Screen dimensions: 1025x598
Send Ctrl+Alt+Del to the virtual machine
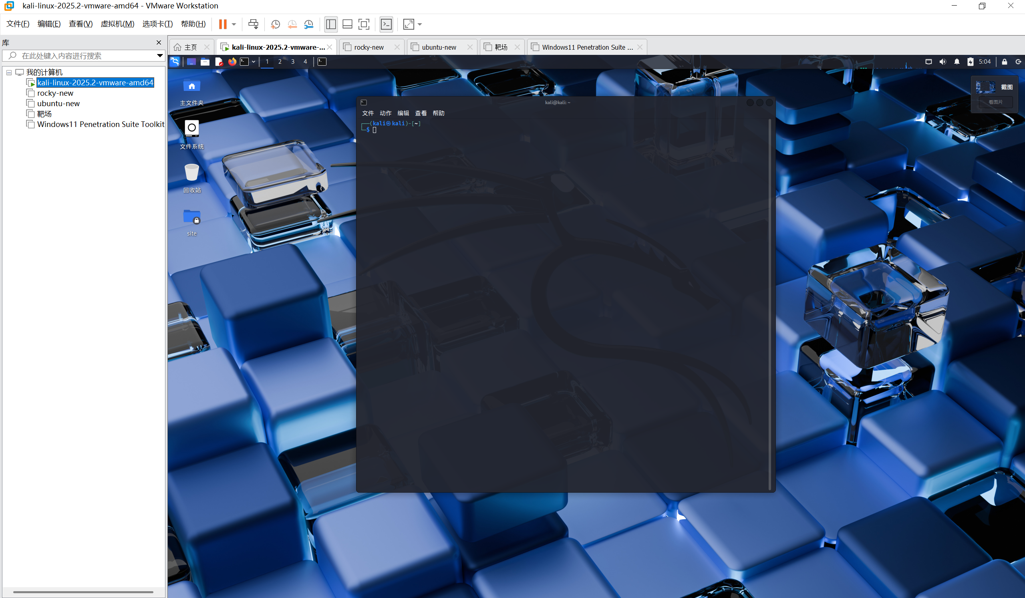(x=253, y=24)
